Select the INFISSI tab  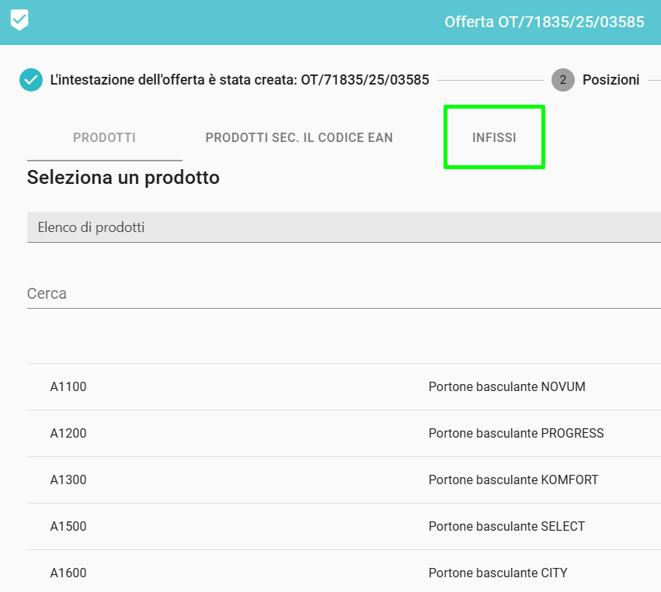[494, 138]
